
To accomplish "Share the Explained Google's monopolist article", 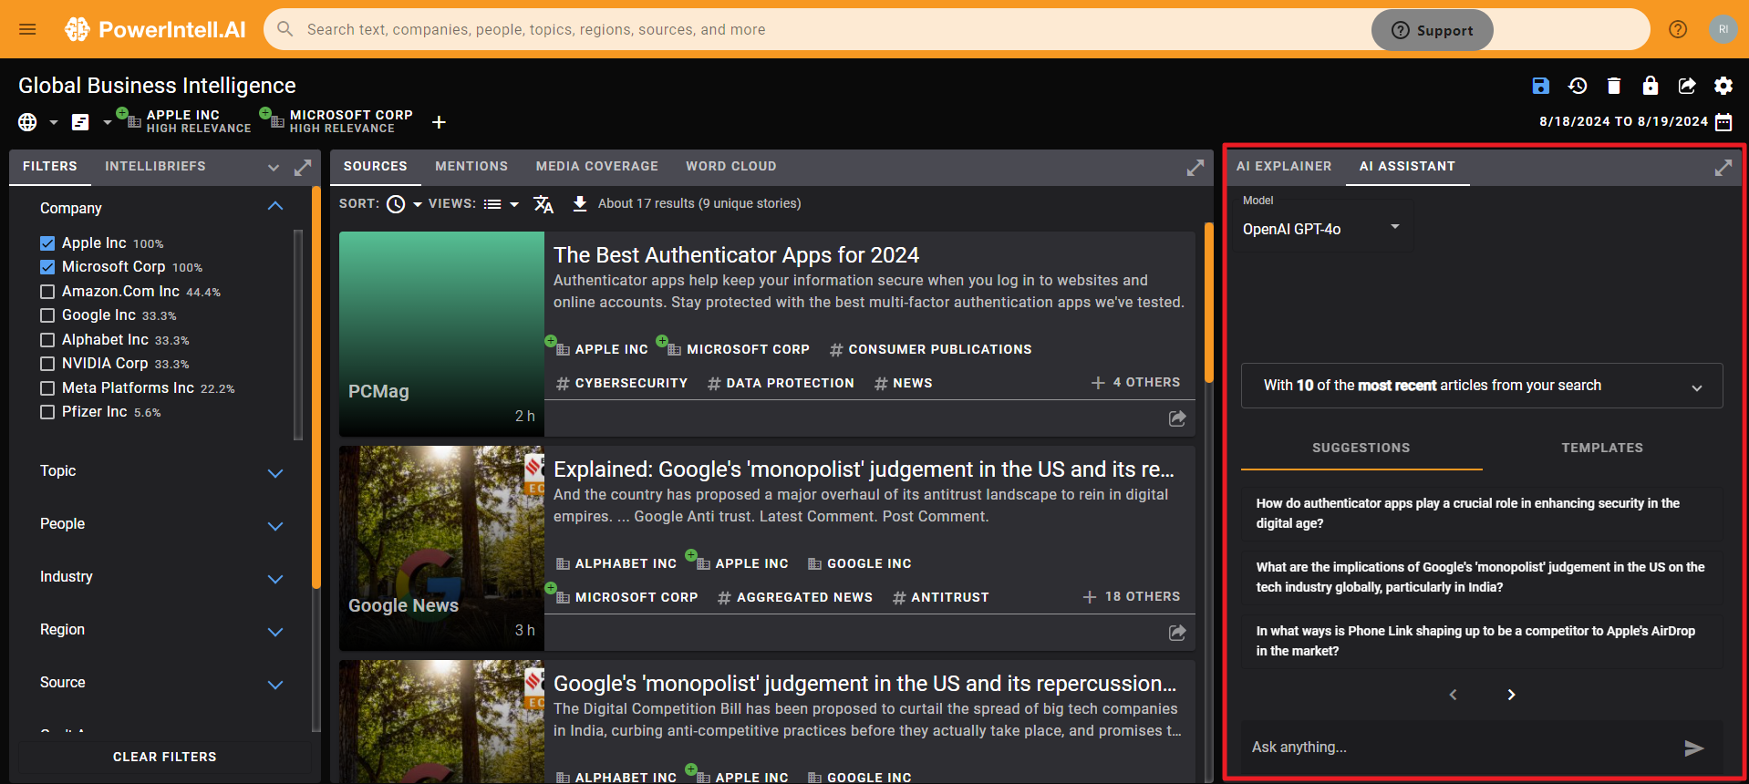I will (1177, 633).
